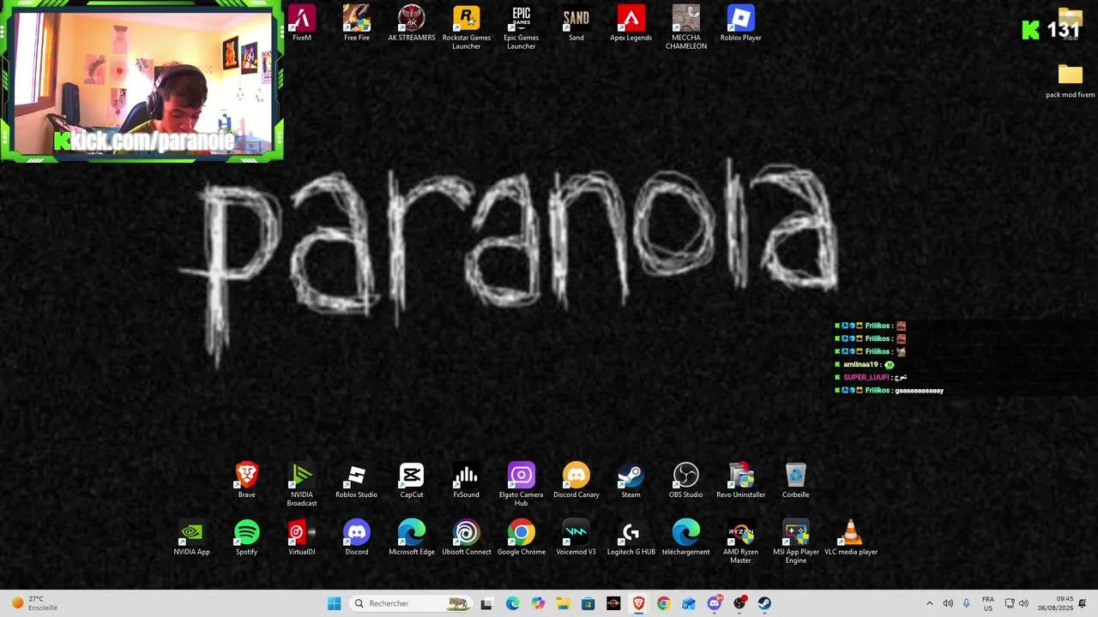1098x617 pixels.
Task: Open the FiveM desktop shortcut
Action: 302,23
